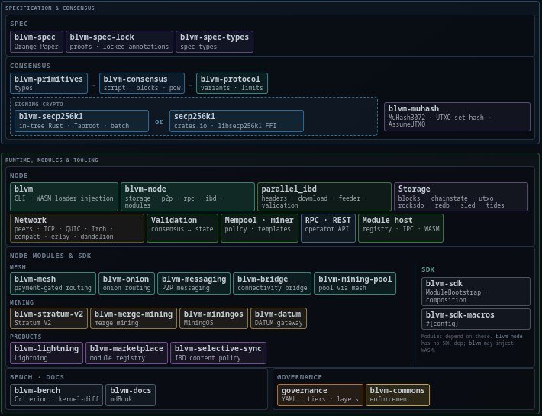The width and height of the screenshot is (542, 416).
Task: Click the NODE MODULES & SDK heading
Action: pos(50,256)
